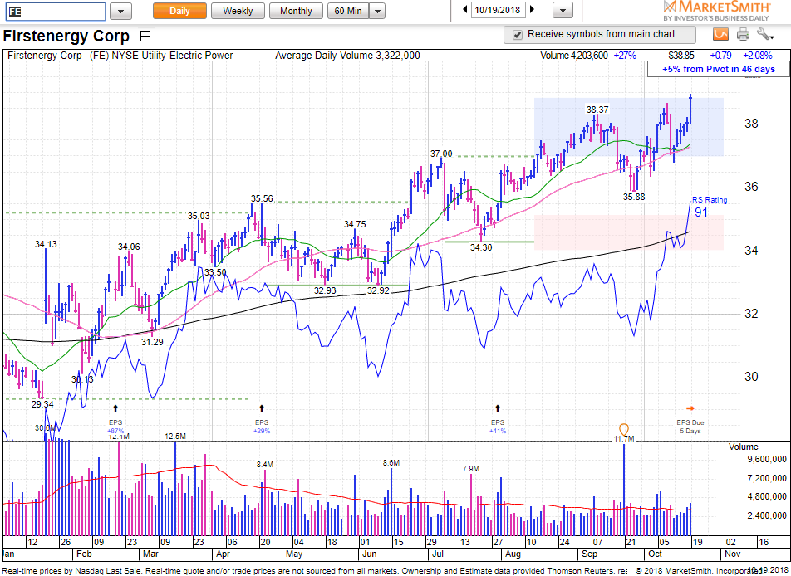The image size is (791, 576).
Task: Click the 12.5M volume spike label
Action: tap(175, 437)
